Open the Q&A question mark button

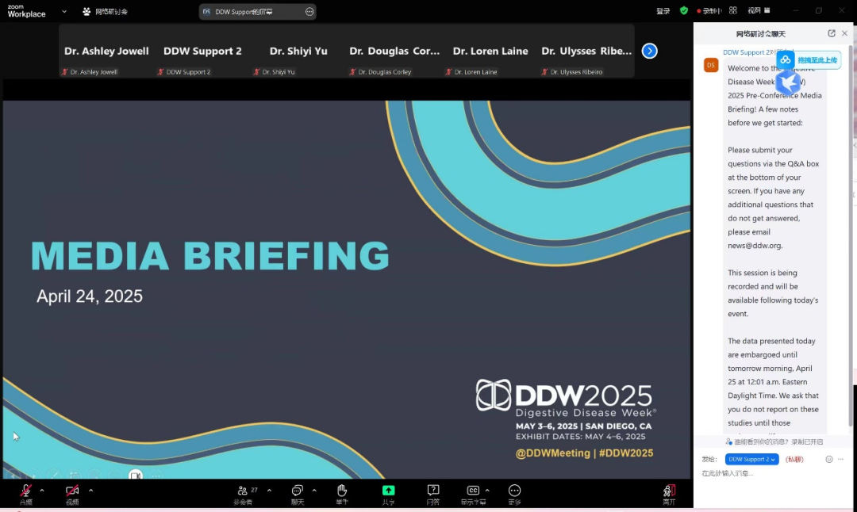click(433, 494)
